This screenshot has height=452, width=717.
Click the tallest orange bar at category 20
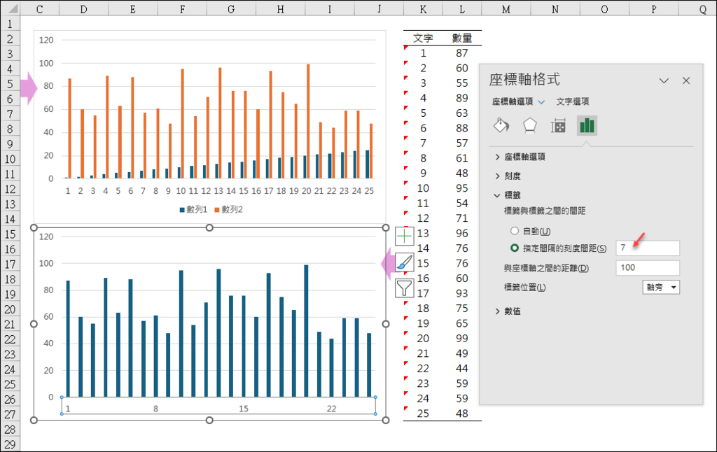tap(308, 121)
